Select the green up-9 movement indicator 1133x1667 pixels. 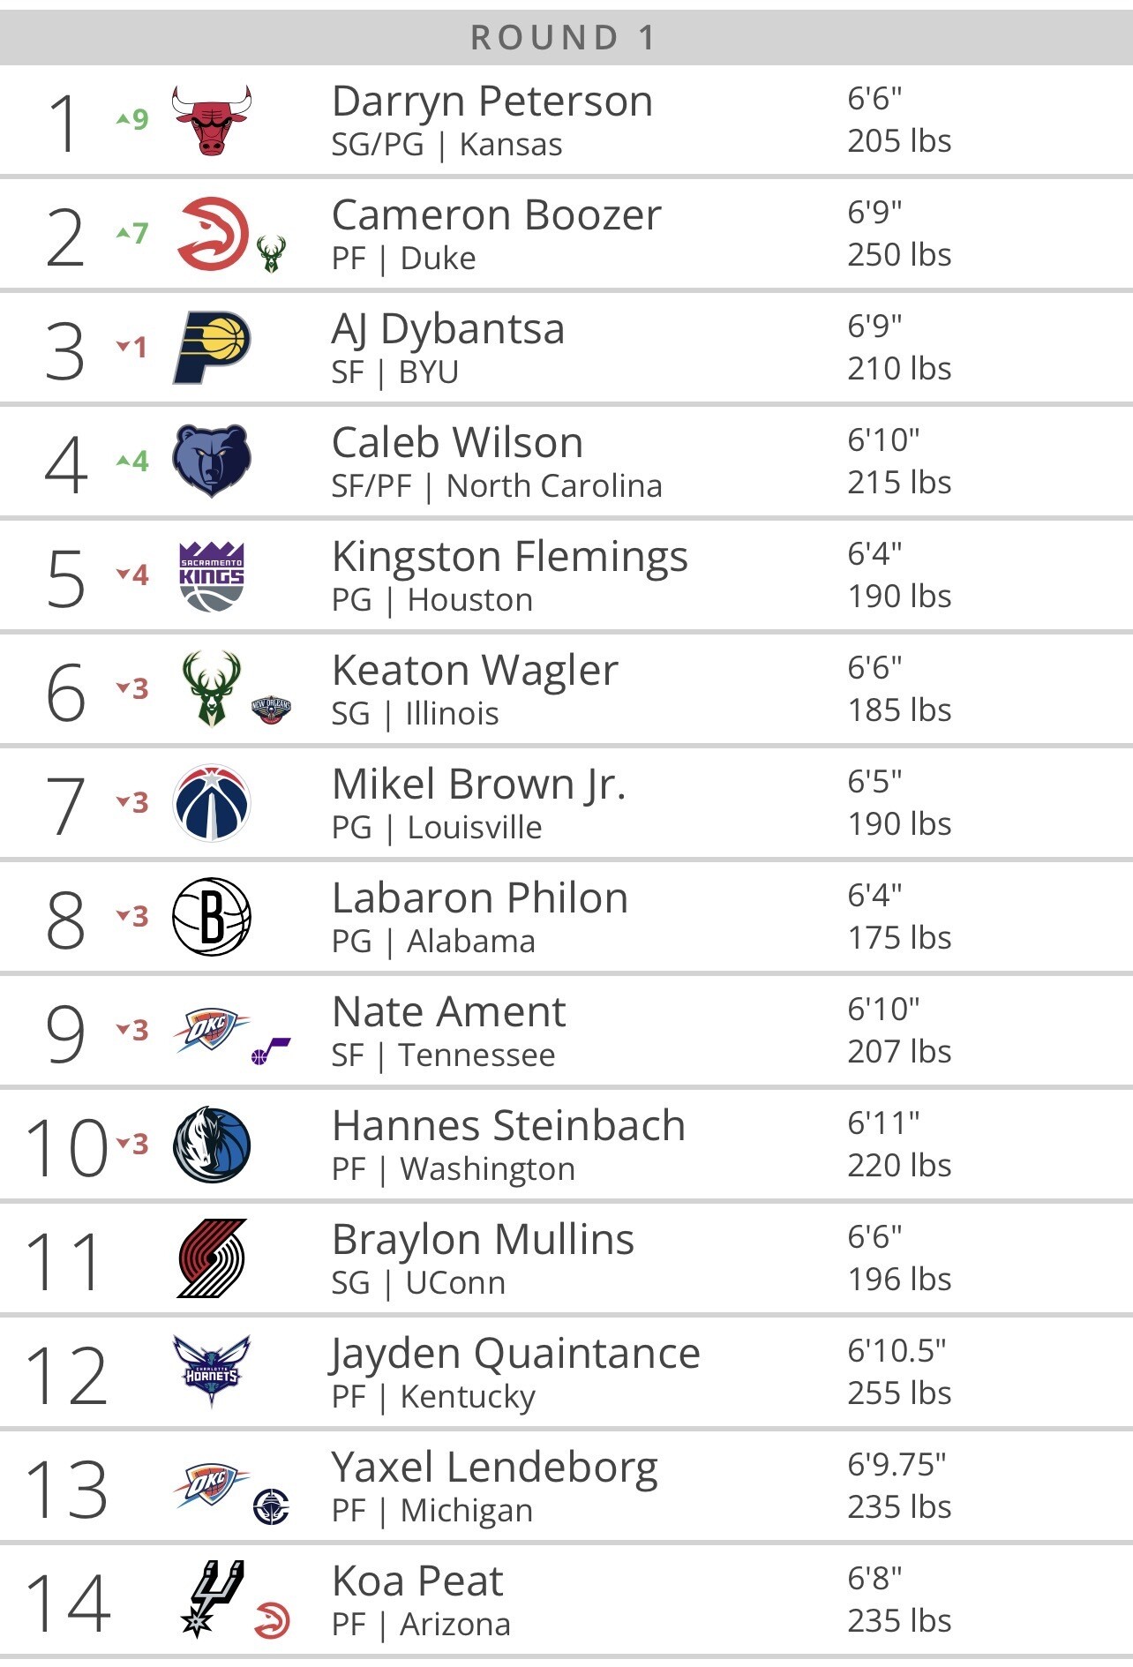[132, 119]
